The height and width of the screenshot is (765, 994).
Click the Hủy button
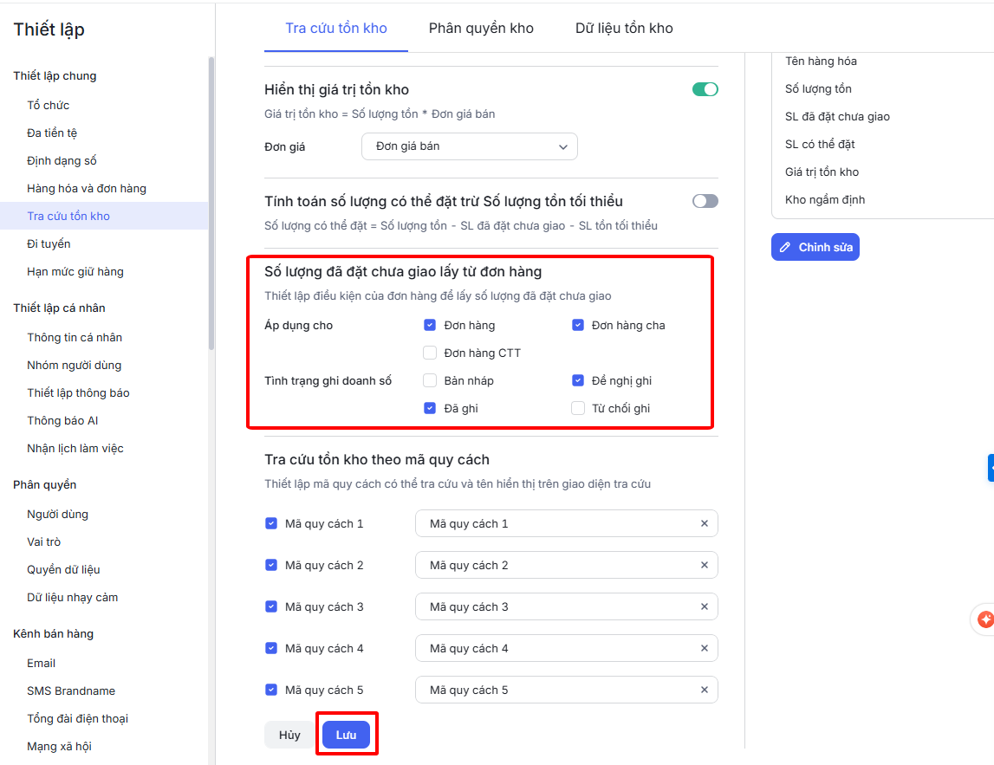(x=289, y=735)
